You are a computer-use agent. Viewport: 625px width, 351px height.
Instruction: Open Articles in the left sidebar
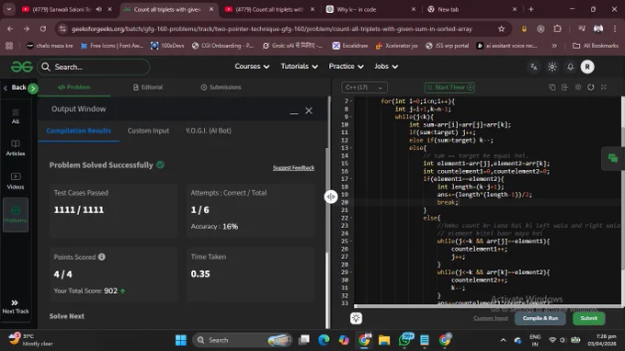(x=15, y=147)
